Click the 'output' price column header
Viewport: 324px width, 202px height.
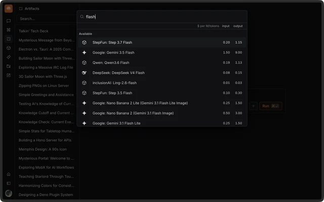pyautogui.click(x=238, y=26)
